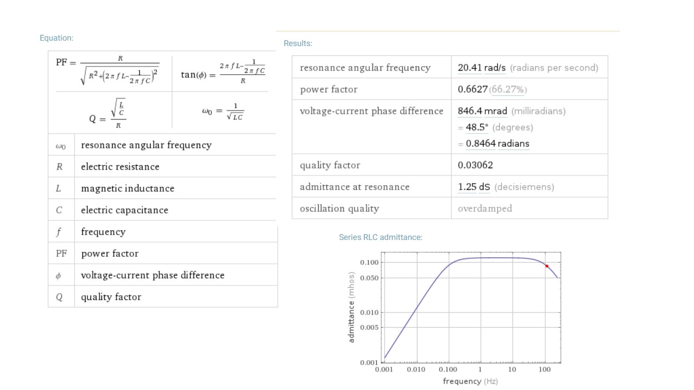This screenshot has width=694, height=390.
Task: Select the 'electric resistance' variable row
Action: 120,167
